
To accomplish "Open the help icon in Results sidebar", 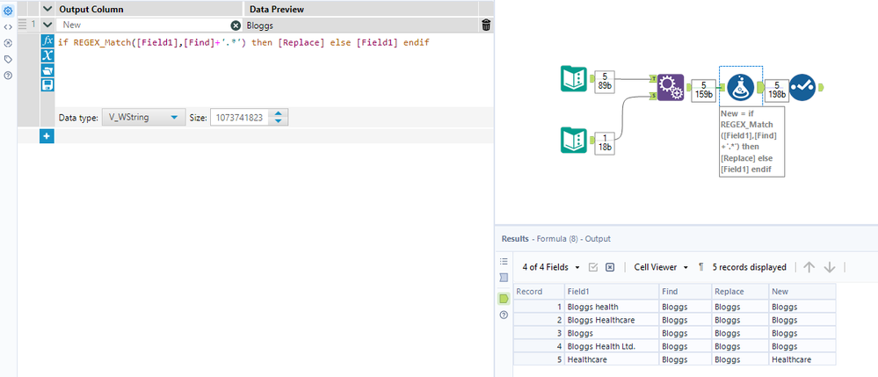I will pyautogui.click(x=504, y=315).
